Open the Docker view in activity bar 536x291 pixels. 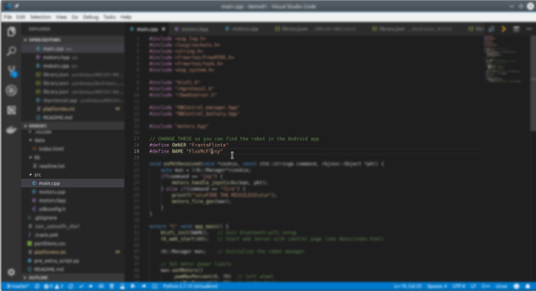(x=11, y=130)
